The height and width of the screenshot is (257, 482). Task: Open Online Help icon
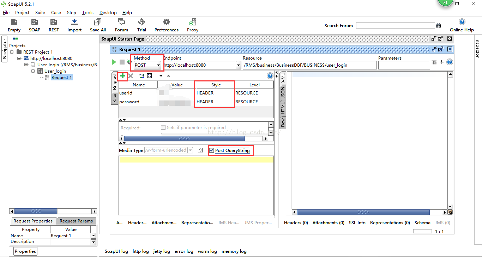(x=462, y=22)
